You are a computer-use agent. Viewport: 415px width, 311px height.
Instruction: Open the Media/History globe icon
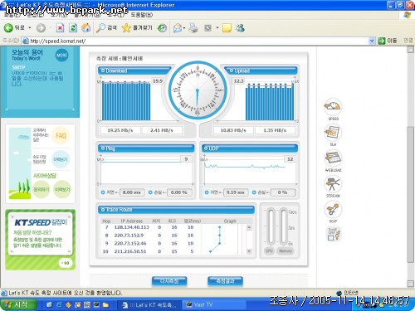[x=162, y=28]
